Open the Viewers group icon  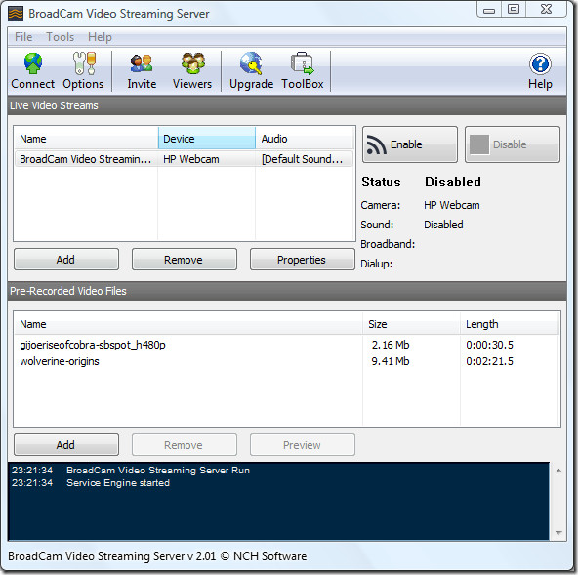coord(192,63)
